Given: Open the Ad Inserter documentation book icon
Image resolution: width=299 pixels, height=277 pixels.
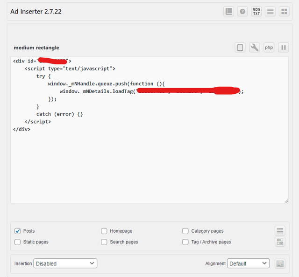Looking at the screenshot, I should tap(228, 12).
